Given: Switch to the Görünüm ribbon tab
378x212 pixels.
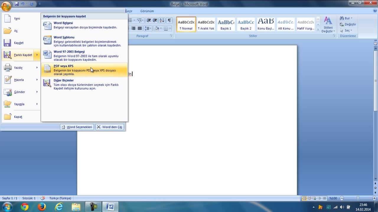Looking at the screenshot, I should (147, 11).
